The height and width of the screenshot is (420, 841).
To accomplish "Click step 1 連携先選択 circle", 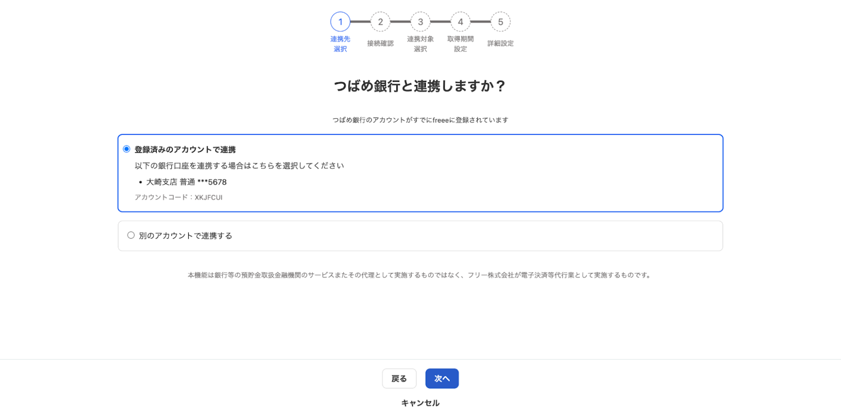I will (340, 22).
